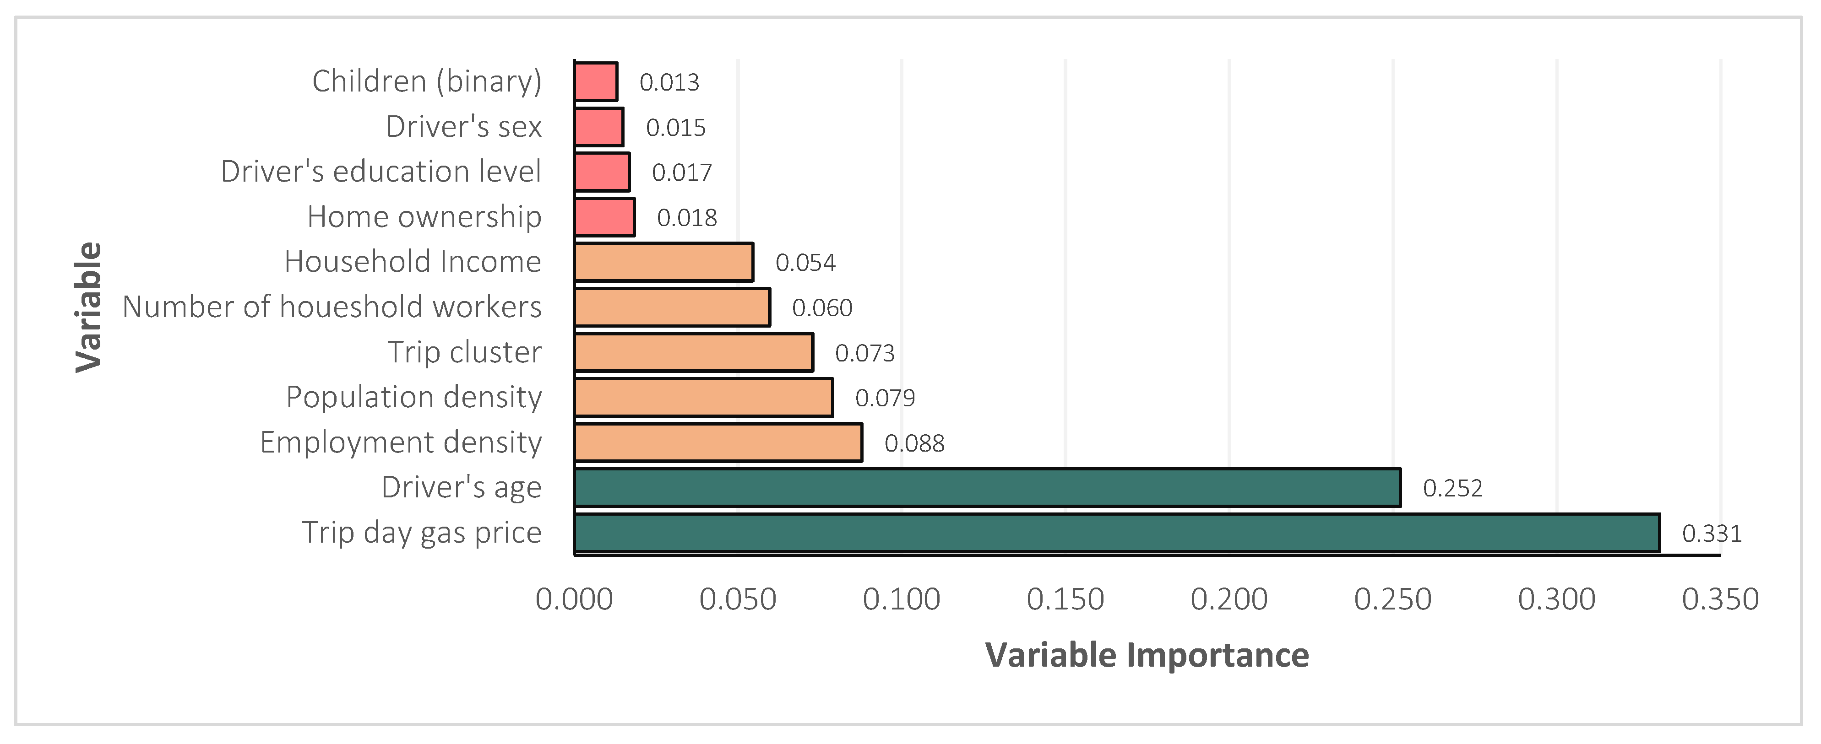The width and height of the screenshot is (1821, 744).
Task: Click the Children (binary) label
Action: point(427,82)
